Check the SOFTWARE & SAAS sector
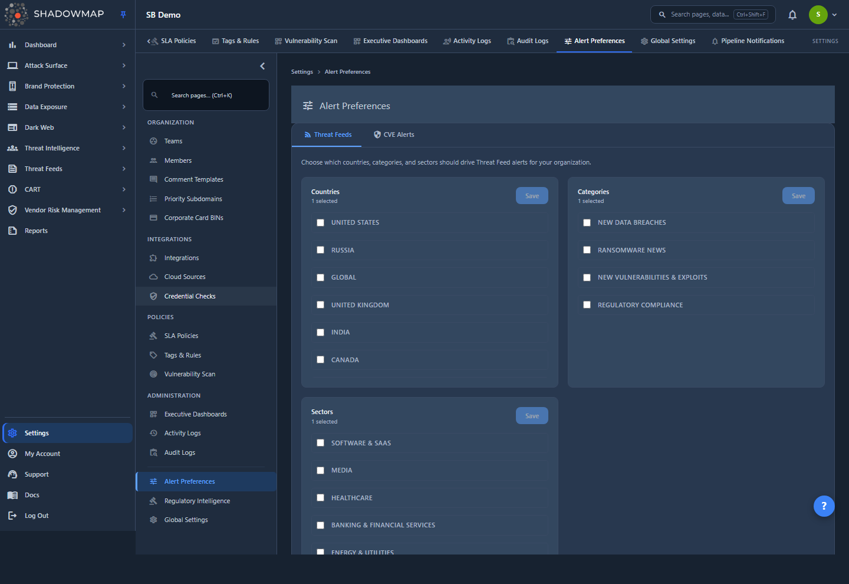 [x=321, y=443]
